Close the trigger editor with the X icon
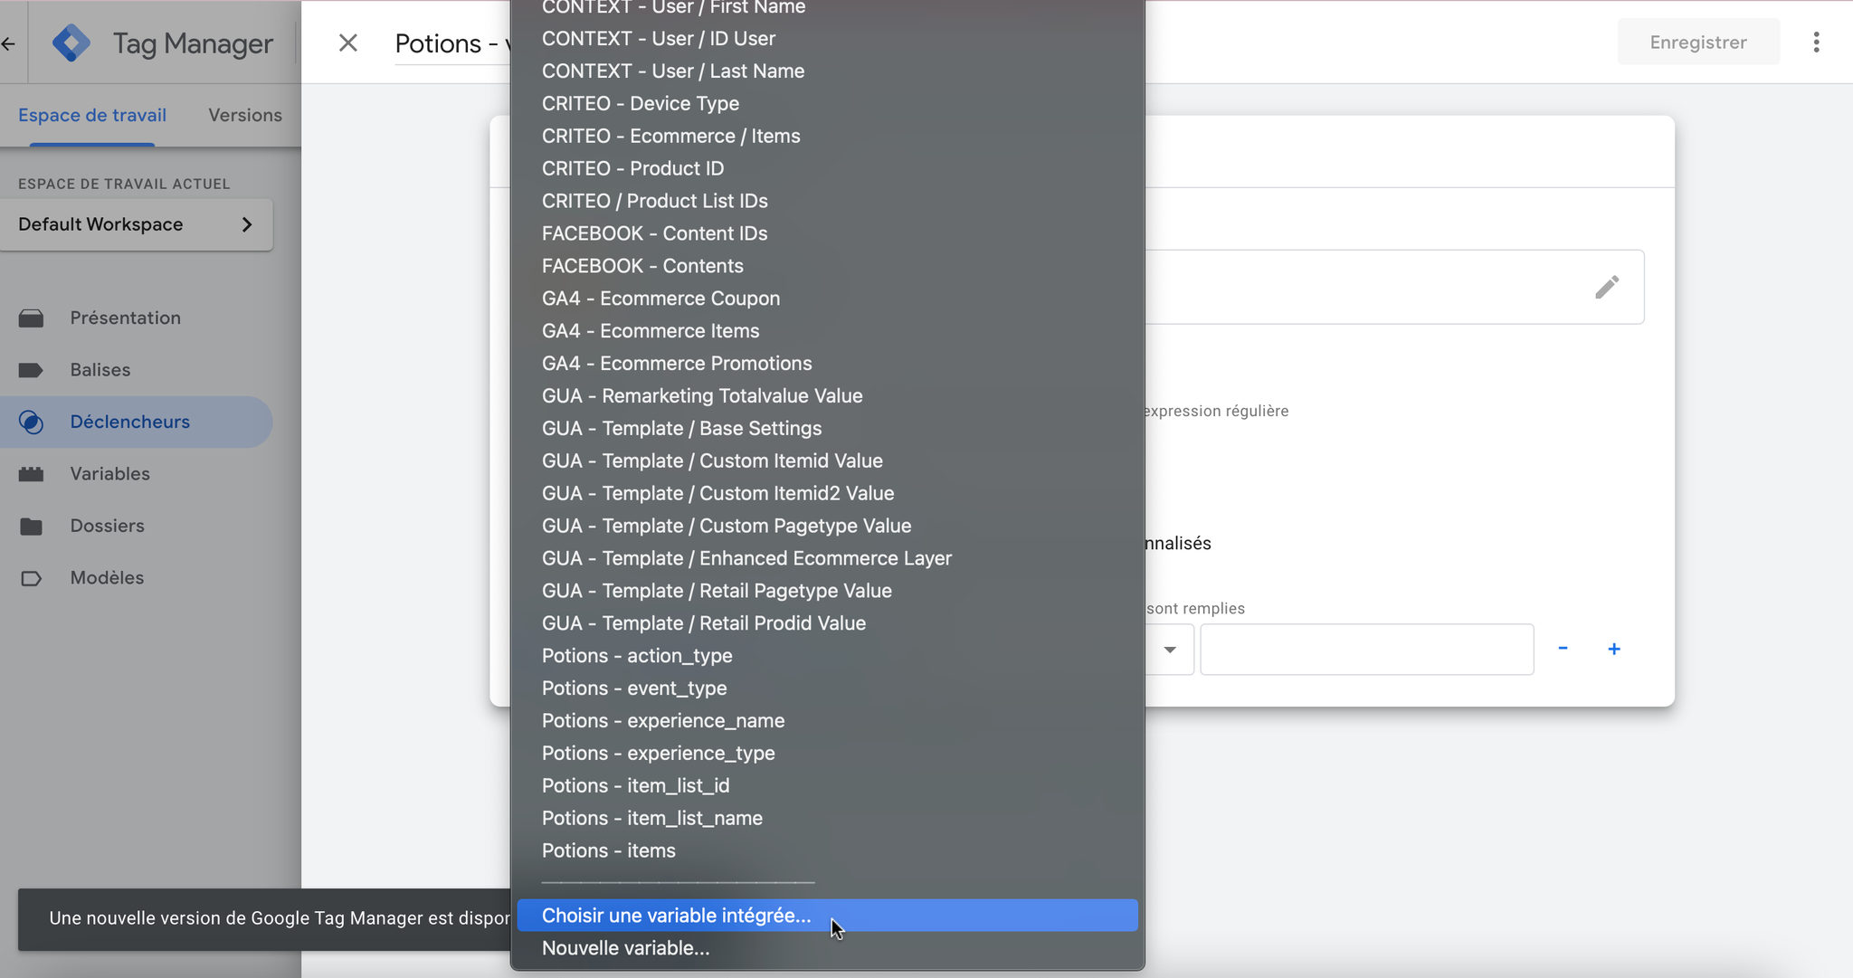Viewport: 1853px width, 978px height. click(348, 43)
